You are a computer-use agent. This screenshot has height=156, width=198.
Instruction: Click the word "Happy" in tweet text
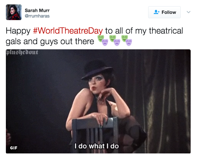(18, 31)
